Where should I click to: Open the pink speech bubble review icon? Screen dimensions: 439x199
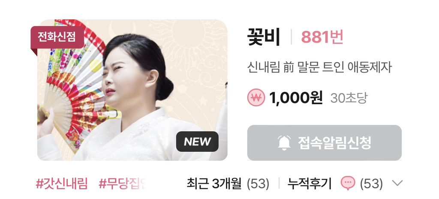coord(348,184)
